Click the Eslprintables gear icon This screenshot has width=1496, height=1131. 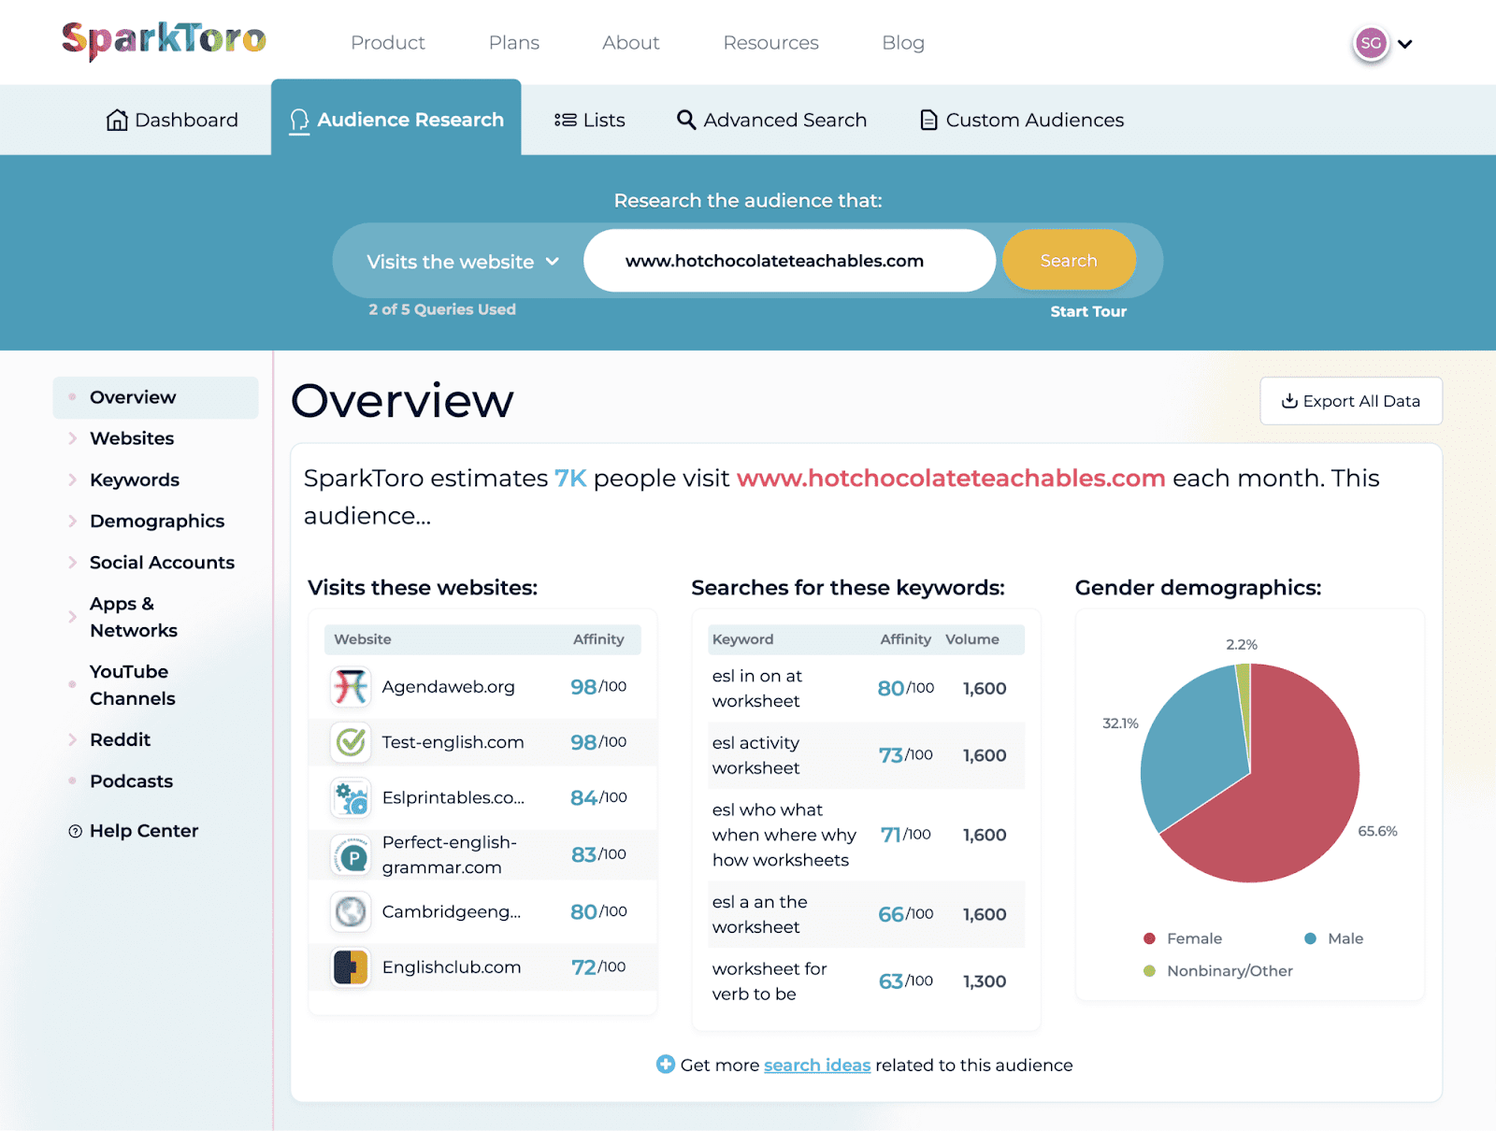click(x=351, y=798)
